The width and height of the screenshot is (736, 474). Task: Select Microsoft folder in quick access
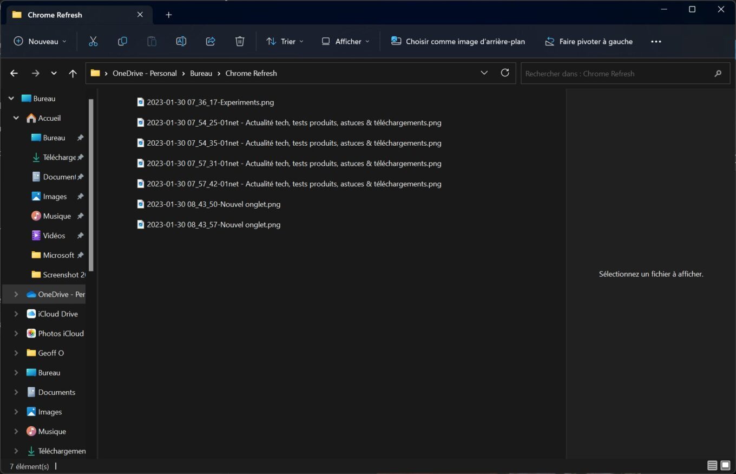[56, 255]
